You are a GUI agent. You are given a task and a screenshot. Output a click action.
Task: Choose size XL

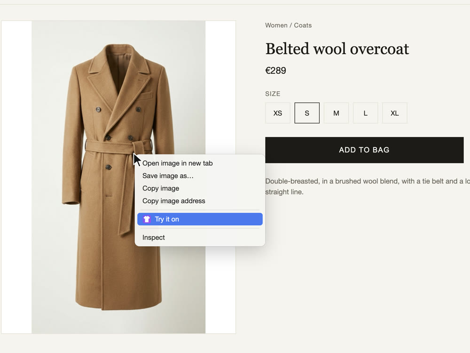coord(395,113)
